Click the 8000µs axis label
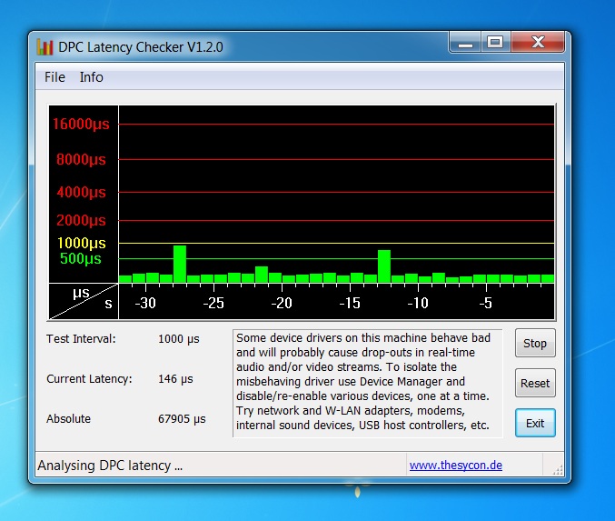 (81, 159)
